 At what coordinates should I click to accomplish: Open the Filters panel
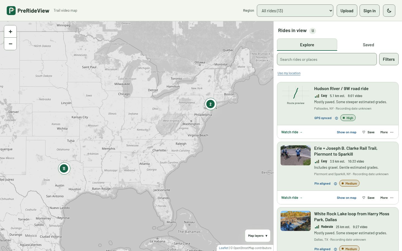pyautogui.click(x=389, y=59)
